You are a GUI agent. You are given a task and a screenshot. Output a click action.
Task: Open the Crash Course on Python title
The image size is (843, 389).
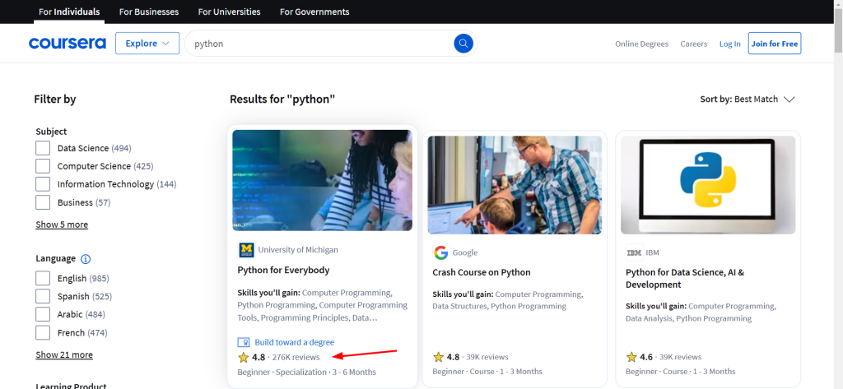(x=481, y=272)
